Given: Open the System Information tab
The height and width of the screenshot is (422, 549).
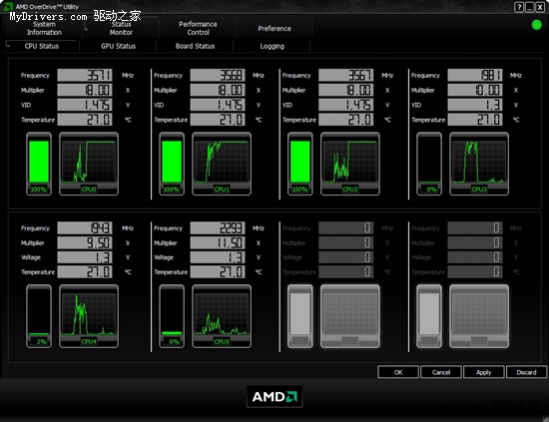Looking at the screenshot, I should 44,28.
